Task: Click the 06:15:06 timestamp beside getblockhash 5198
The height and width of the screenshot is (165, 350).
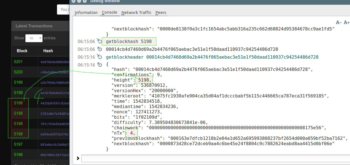Action: 86,42
